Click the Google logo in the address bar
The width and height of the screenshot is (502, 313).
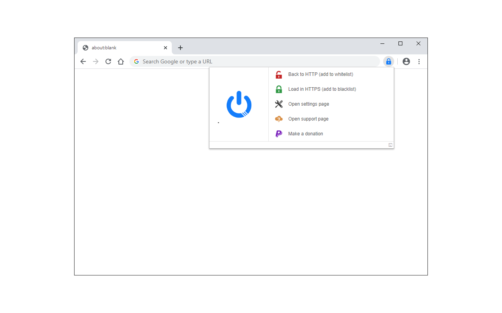[136, 61]
